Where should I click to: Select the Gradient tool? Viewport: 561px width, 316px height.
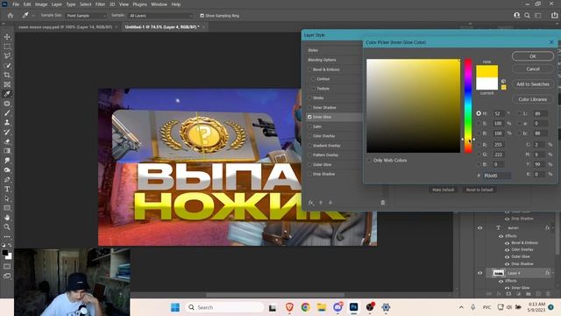coord(7,151)
